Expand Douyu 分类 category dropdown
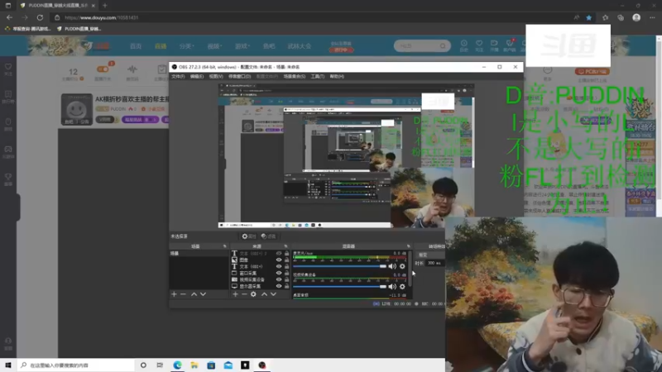The width and height of the screenshot is (662, 372). point(187,46)
